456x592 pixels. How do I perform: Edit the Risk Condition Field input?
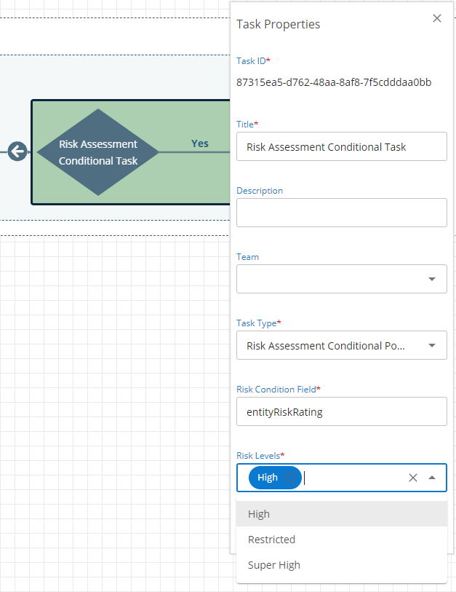point(341,411)
